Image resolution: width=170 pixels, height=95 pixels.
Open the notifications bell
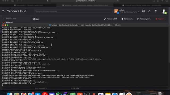[x=150, y=11]
